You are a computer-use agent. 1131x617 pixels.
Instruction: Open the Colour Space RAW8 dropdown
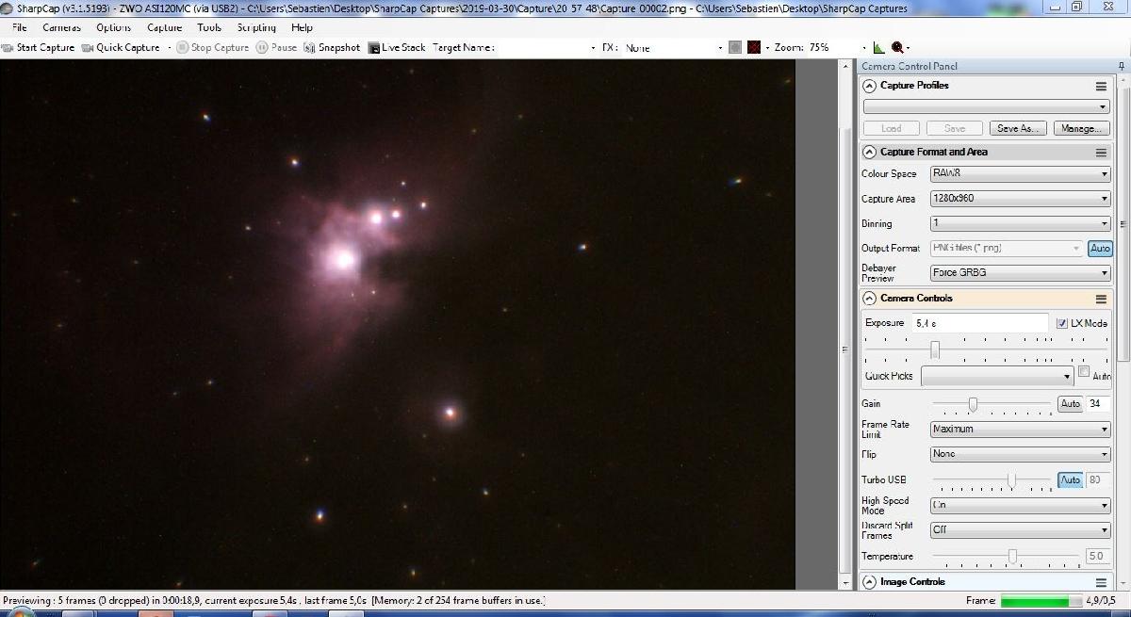click(x=1021, y=174)
